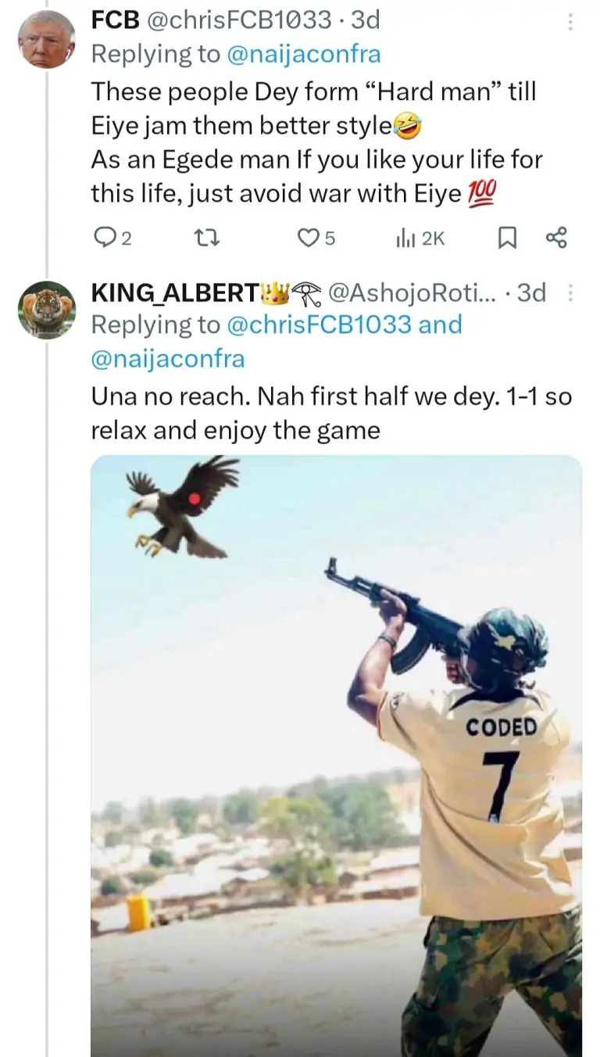The width and height of the screenshot is (600, 1057).
Task: Open @naijaconfra mention in KING_ALBERT's reply
Action: (x=168, y=358)
